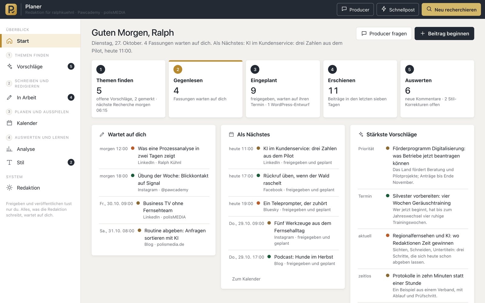This screenshot has height=303, width=485.
Task: Open scheduled post 'Rückruf üben, wenn der Wald raschelt'
Action: pyautogui.click(x=283, y=183)
